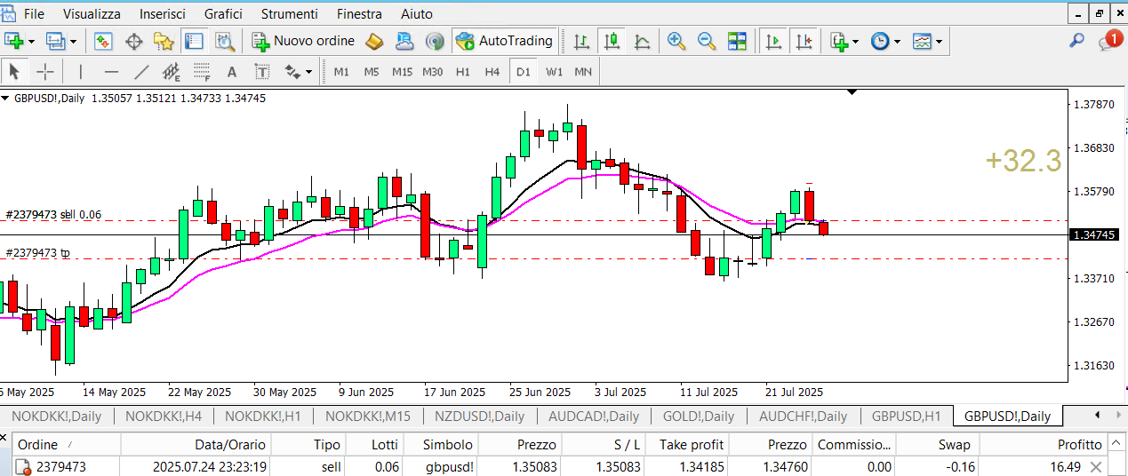Viewport: 1128px width, 476px height.
Task: Switch to GBPUSD,H1 chart tab
Action: coord(907,416)
